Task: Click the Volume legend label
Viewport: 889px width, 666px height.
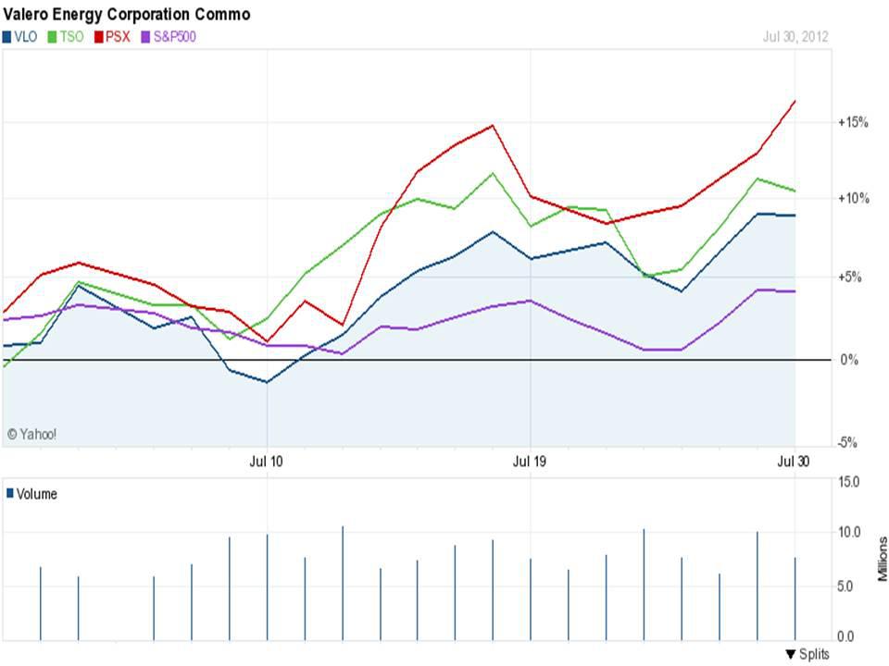Action: click(37, 494)
